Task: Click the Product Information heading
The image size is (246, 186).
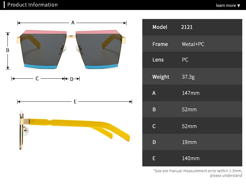Action: tap(32, 5)
